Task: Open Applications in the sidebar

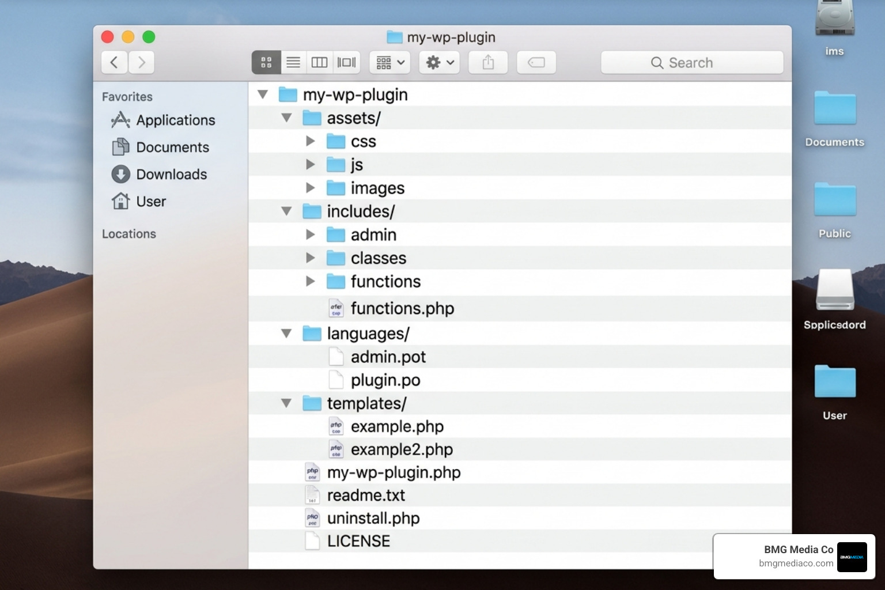Action: (x=162, y=120)
